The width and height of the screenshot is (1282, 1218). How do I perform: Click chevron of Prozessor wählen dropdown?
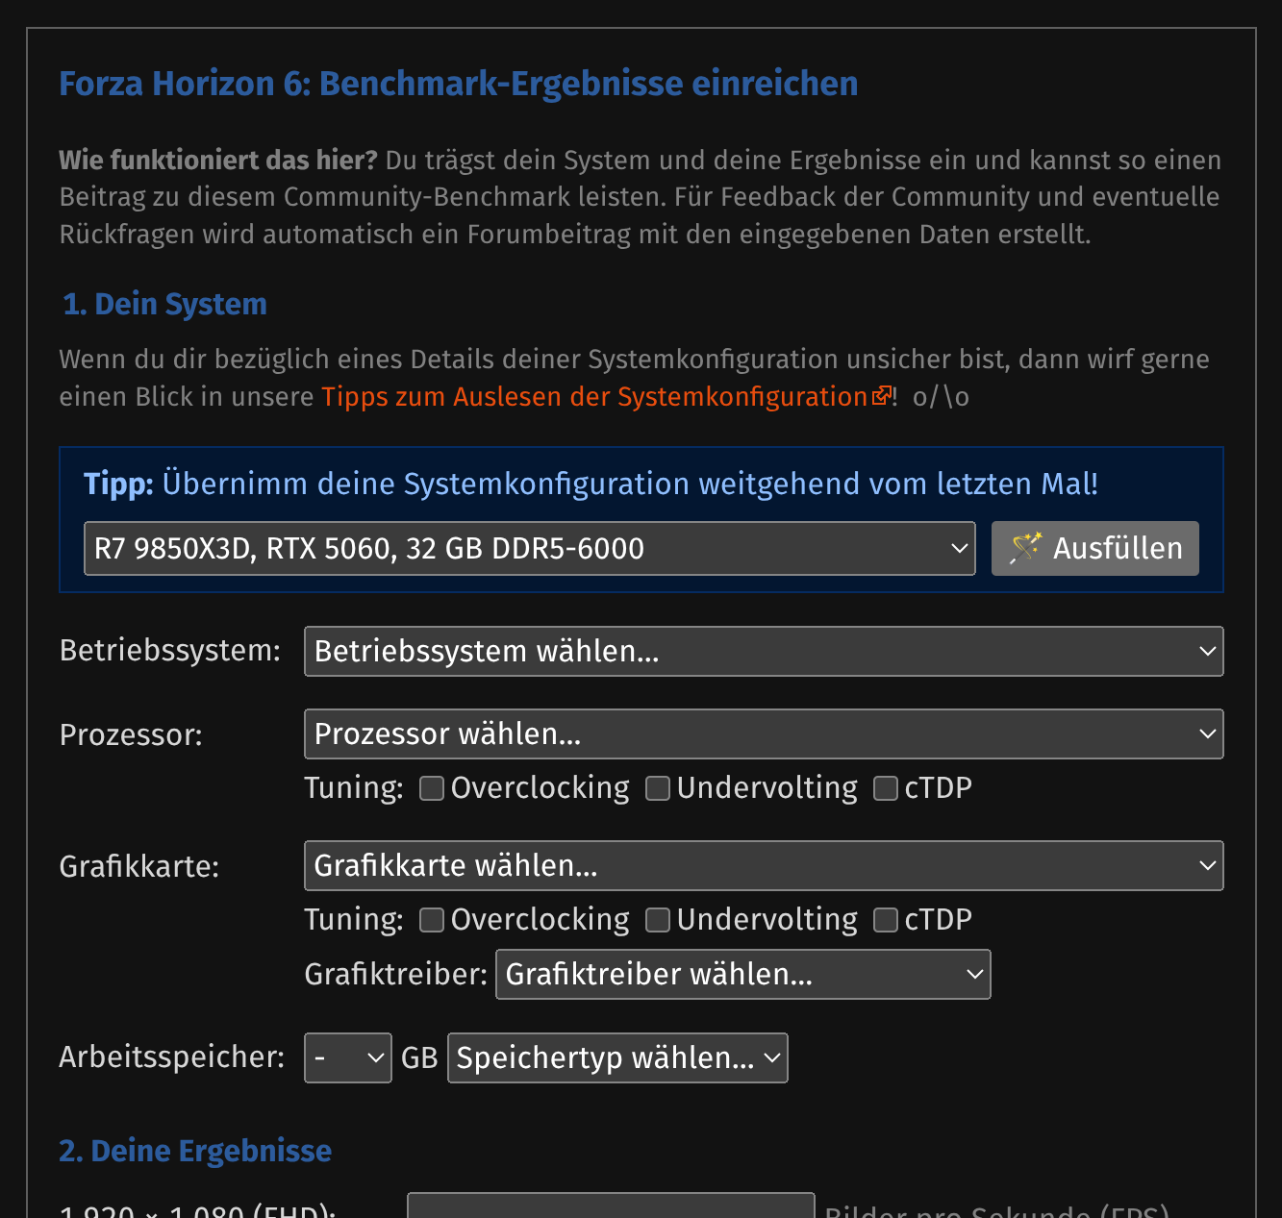[1208, 734]
